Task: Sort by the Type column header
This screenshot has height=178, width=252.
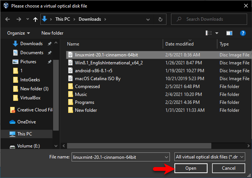Action: (x=224, y=44)
